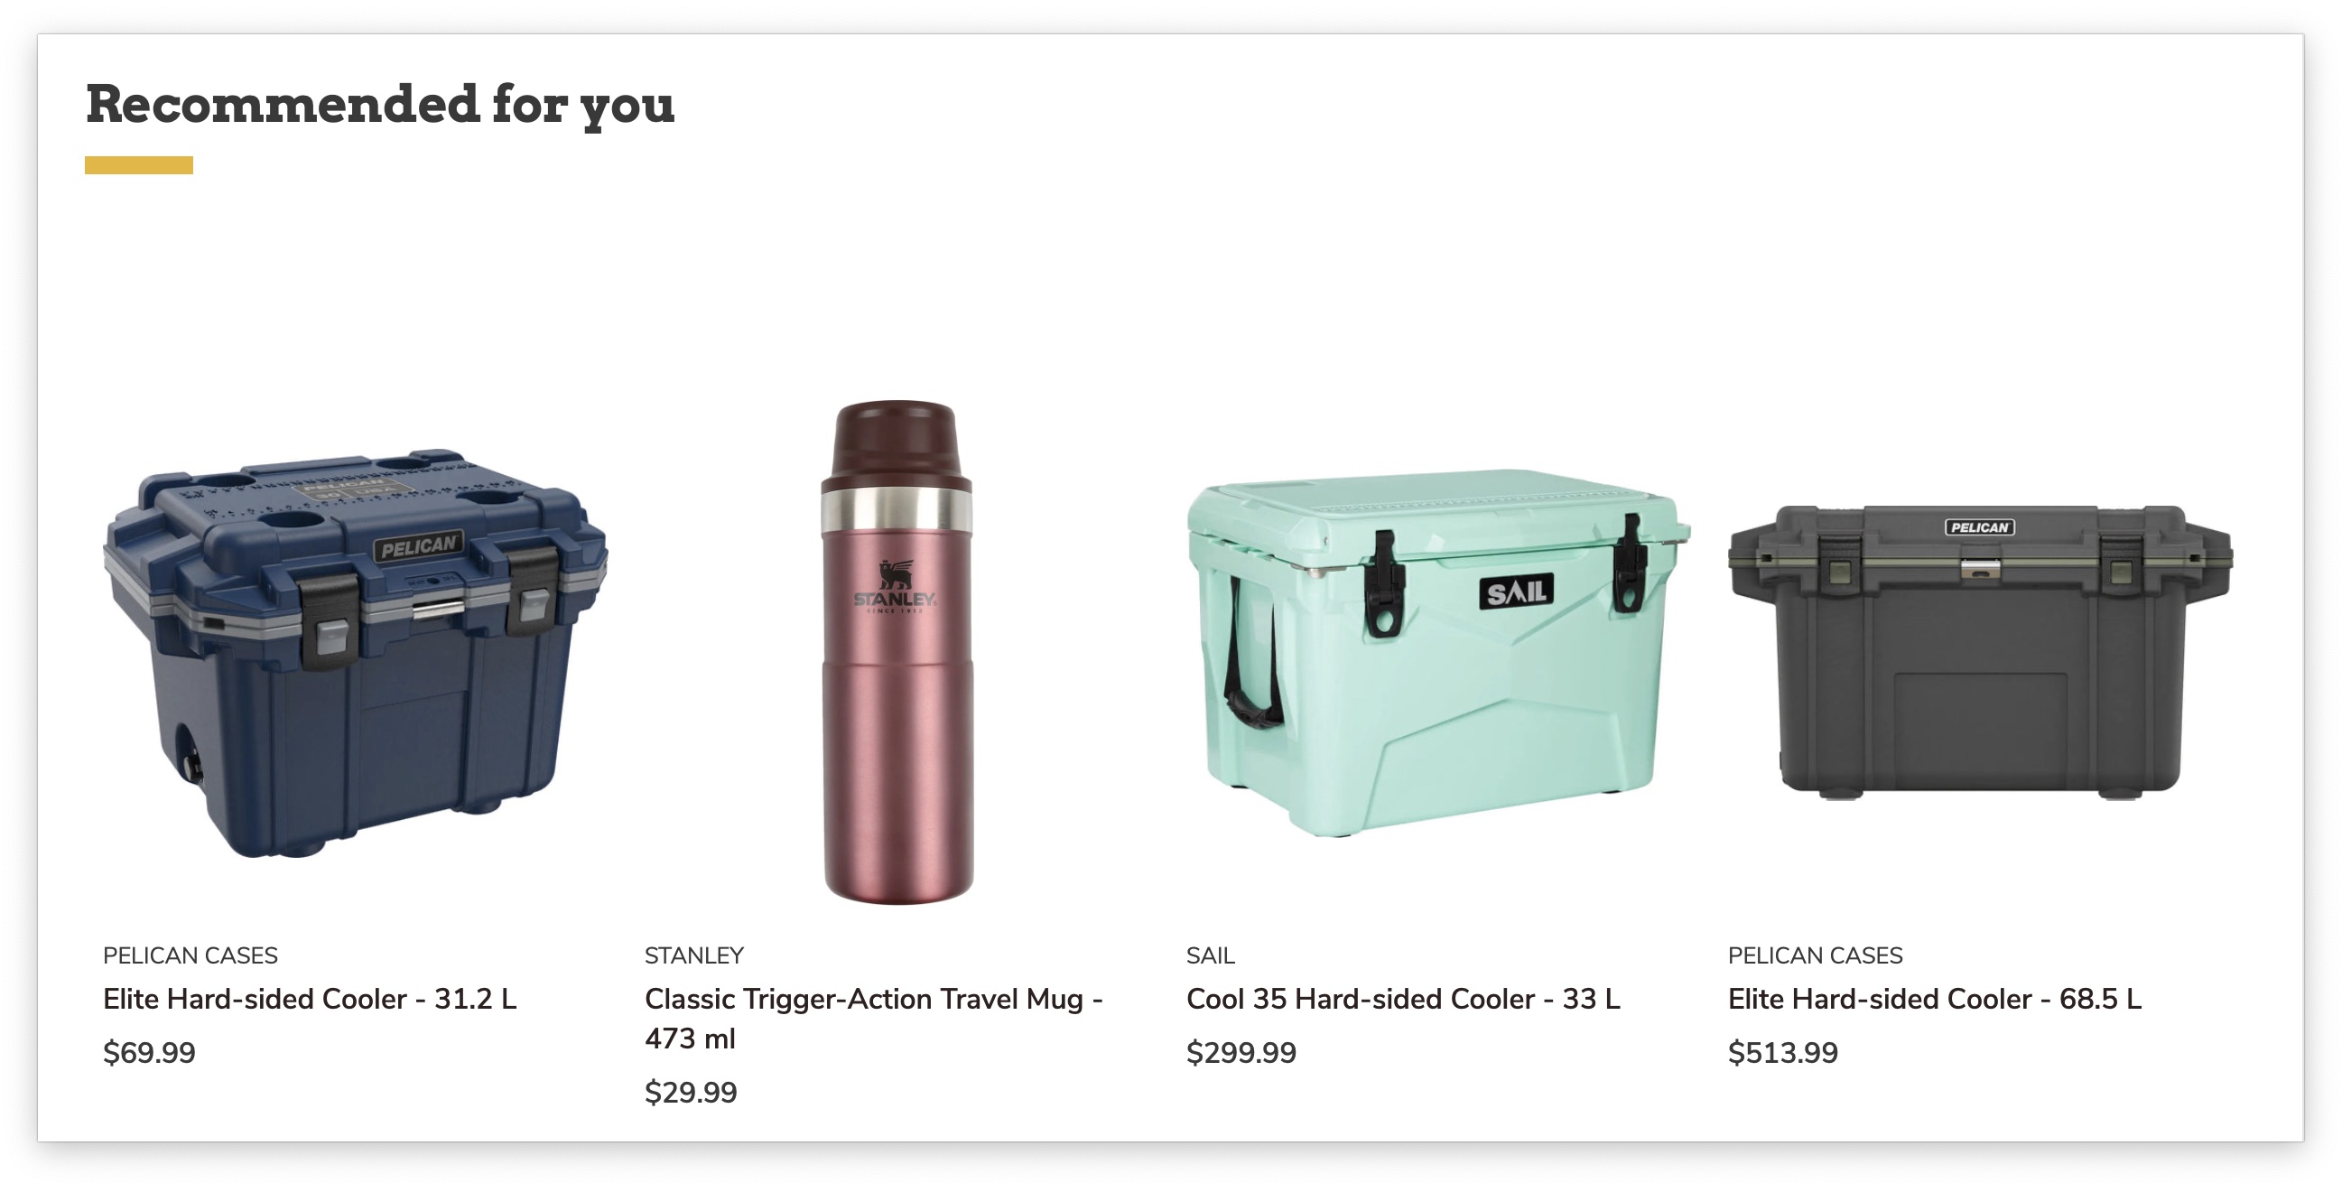Click the PELICAN CASES brand above the 68.5 L cooler
The width and height of the screenshot is (2342, 1183).
tap(1815, 955)
